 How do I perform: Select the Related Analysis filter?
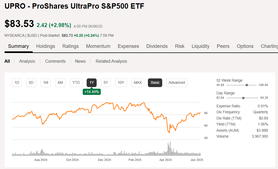coord(111,61)
